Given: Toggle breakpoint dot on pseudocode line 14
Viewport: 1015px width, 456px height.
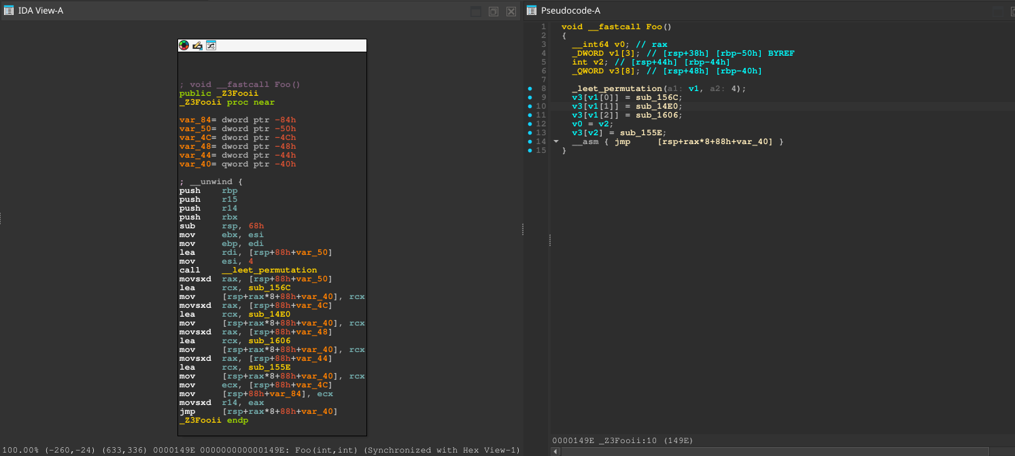Looking at the screenshot, I should pyautogui.click(x=530, y=141).
